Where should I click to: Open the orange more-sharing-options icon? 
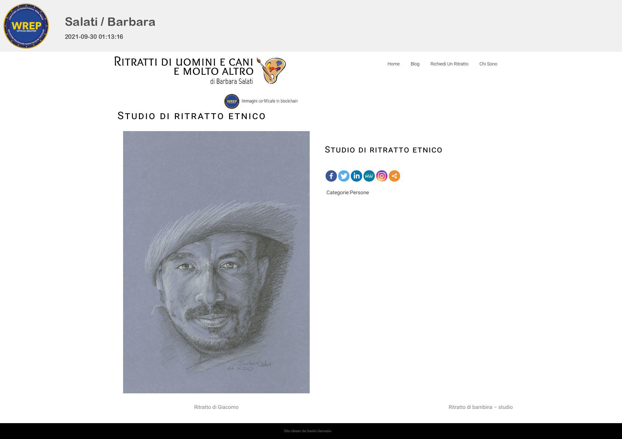(394, 176)
